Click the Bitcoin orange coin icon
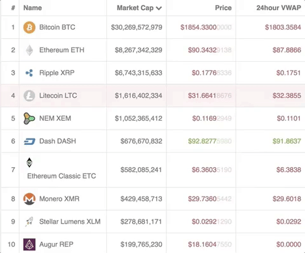 click(x=29, y=27)
